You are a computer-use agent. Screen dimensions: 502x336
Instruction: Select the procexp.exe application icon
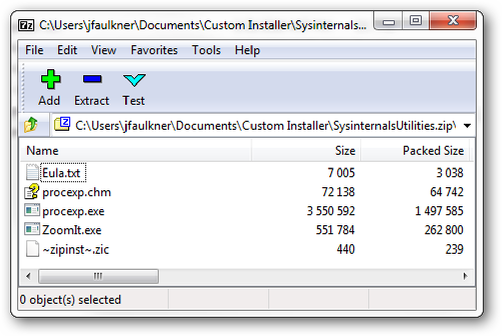[x=32, y=211]
